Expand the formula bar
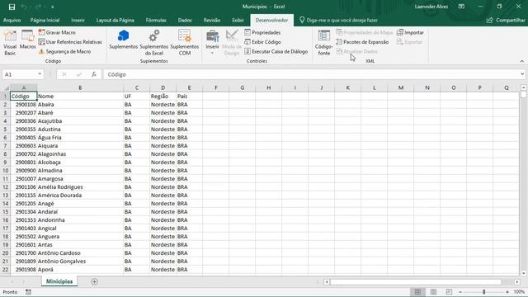 point(522,74)
